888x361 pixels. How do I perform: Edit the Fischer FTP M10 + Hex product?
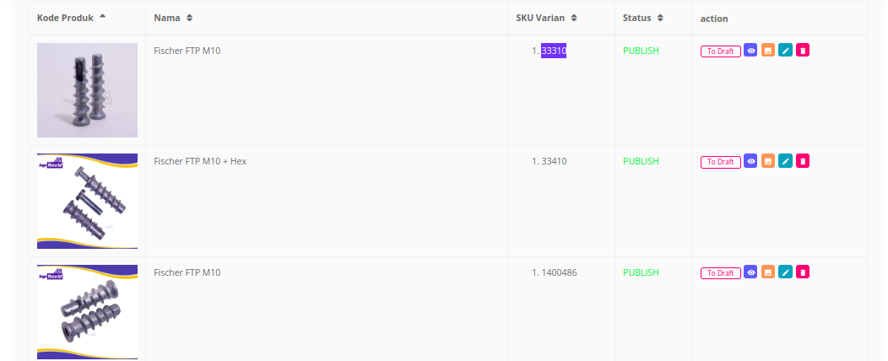pos(785,161)
